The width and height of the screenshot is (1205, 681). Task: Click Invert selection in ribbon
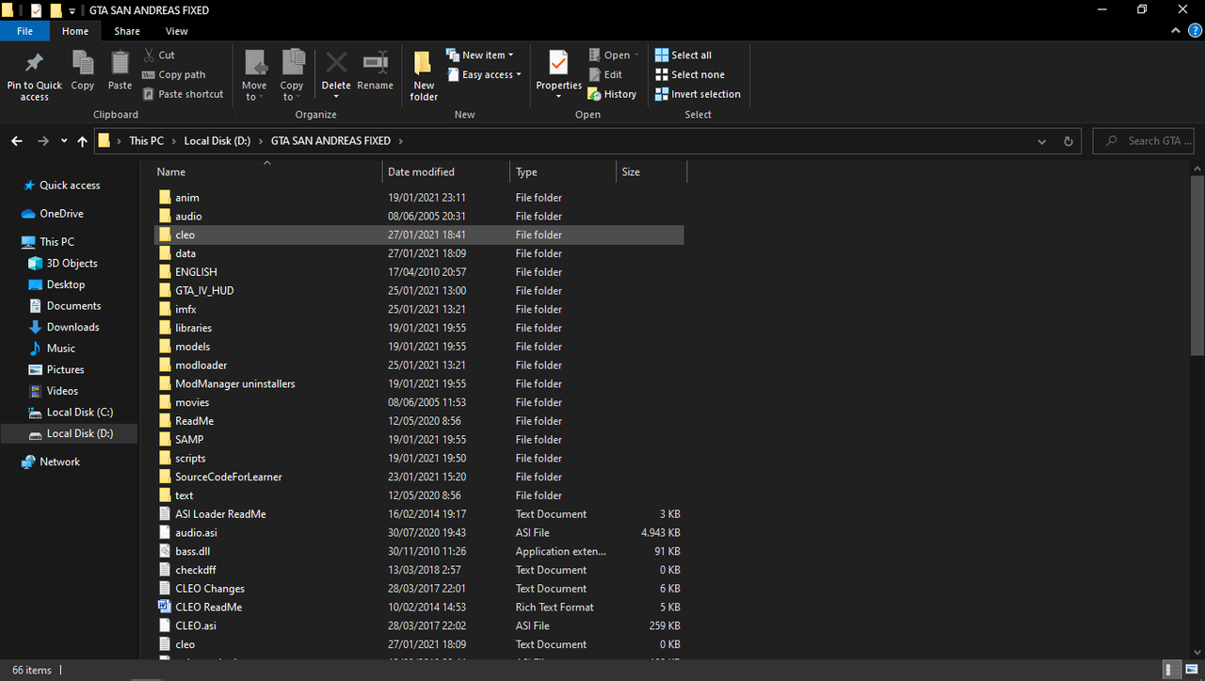point(698,94)
